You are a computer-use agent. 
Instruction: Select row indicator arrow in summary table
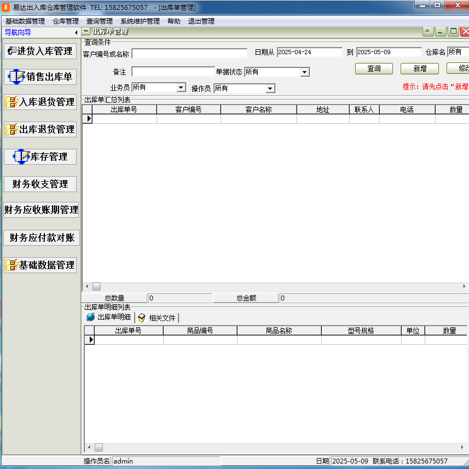click(88, 118)
